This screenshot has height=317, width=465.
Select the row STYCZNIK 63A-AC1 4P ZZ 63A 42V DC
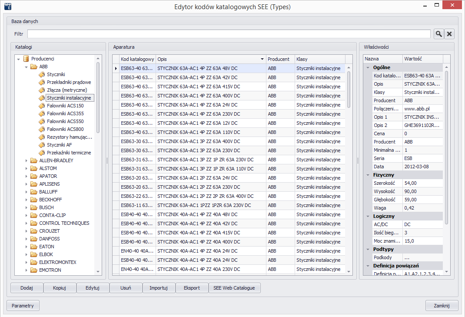[228, 77]
